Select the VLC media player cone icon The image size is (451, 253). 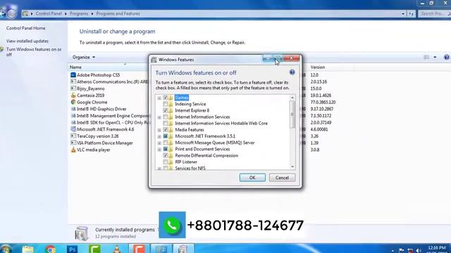point(73,150)
